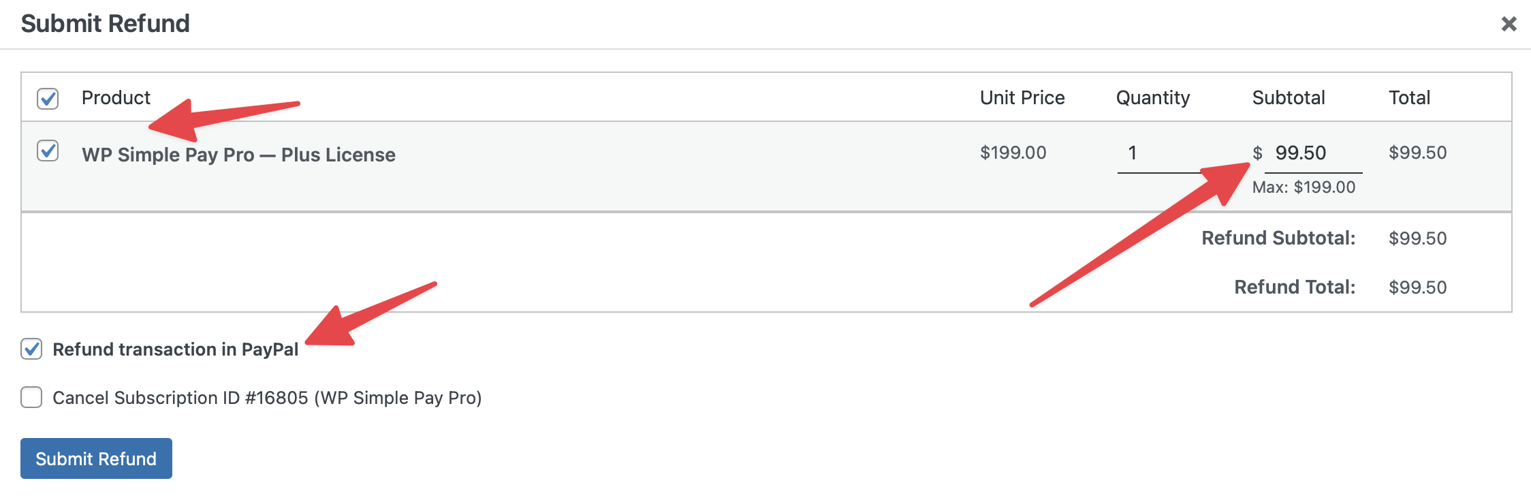The height and width of the screenshot is (500, 1531).
Task: Click into the Quantity input field
Action: [x=1158, y=153]
